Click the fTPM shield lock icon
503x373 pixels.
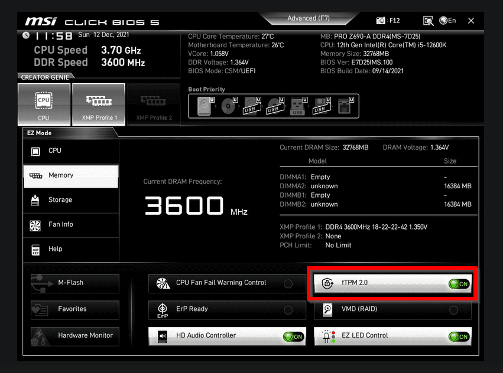click(x=327, y=283)
